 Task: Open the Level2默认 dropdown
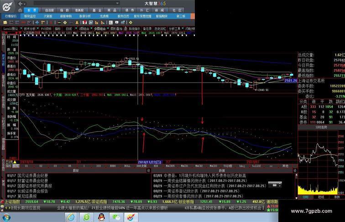pos(12,29)
